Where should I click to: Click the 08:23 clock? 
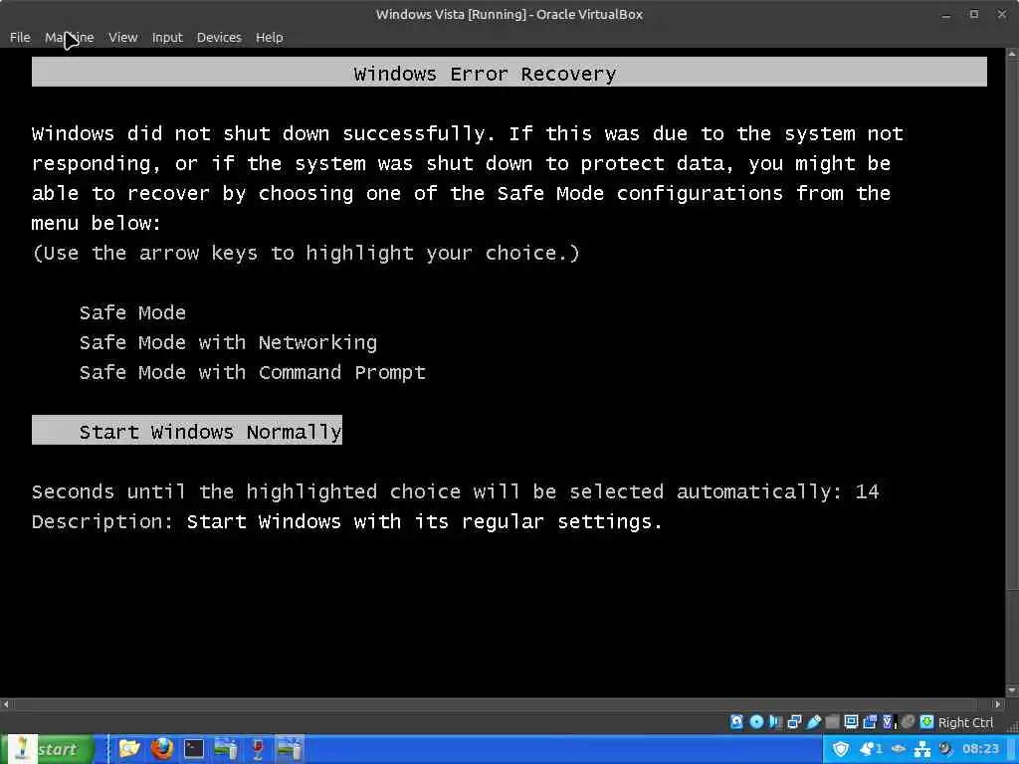click(980, 749)
